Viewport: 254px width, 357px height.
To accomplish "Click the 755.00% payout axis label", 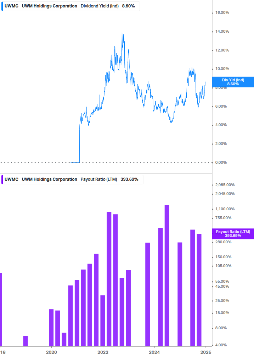I will [223, 218].
